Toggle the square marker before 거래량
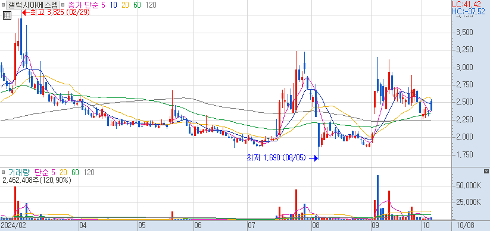 click(3, 172)
